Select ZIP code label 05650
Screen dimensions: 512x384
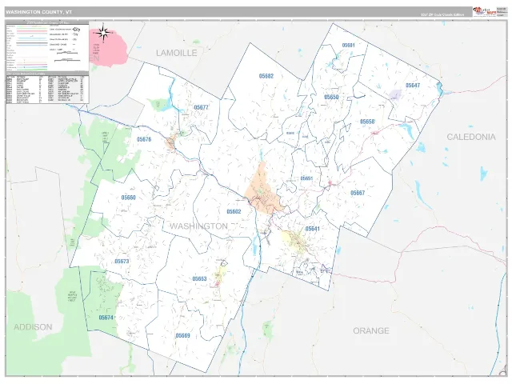coord(331,98)
